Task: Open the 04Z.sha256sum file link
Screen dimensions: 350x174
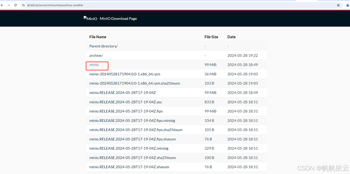Action: coord(133,158)
